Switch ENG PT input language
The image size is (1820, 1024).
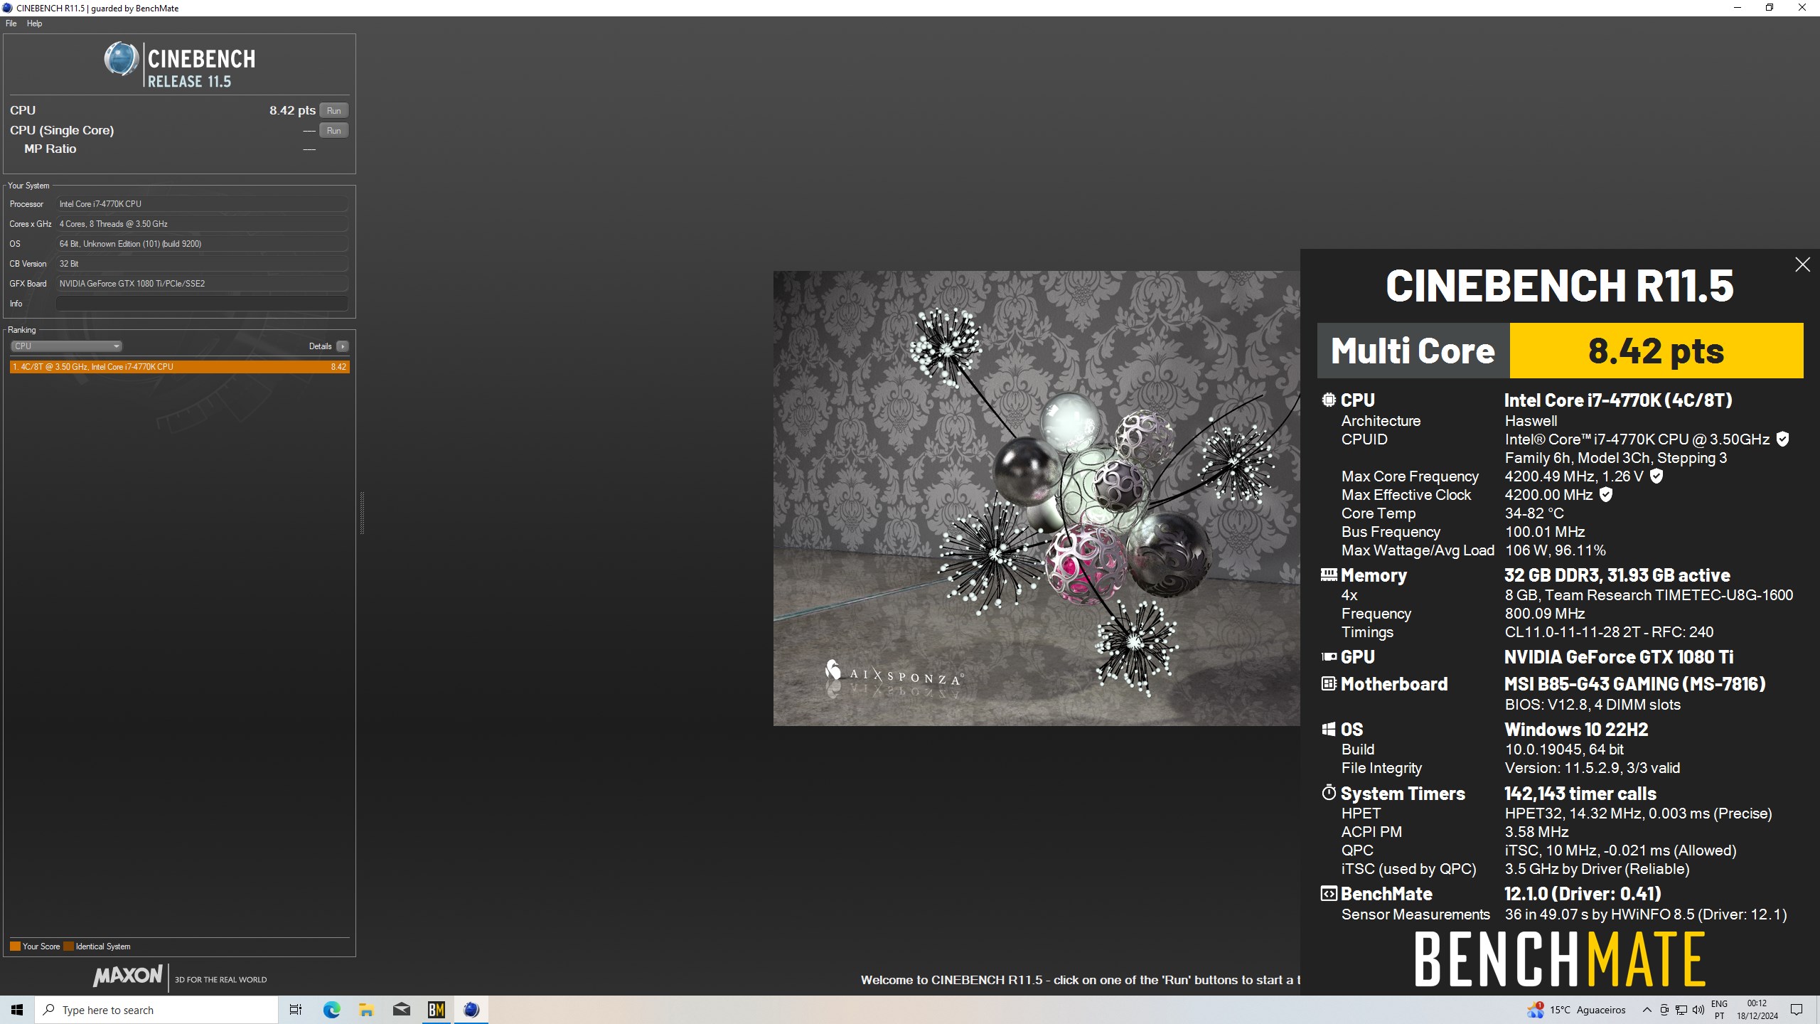click(1719, 1010)
